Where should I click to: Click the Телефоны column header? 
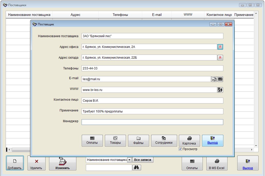click(120, 15)
